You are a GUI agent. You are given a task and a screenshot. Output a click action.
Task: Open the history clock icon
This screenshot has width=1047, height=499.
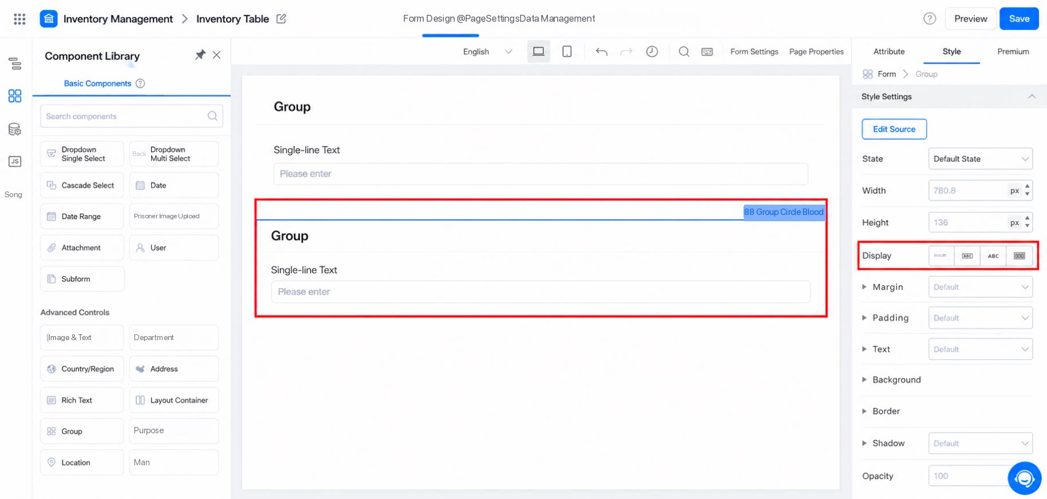coord(651,51)
